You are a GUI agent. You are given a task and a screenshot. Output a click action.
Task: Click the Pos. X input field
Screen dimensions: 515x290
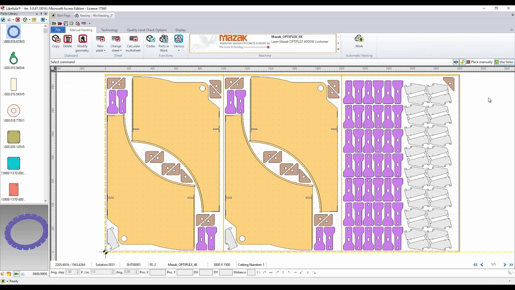tap(157, 272)
